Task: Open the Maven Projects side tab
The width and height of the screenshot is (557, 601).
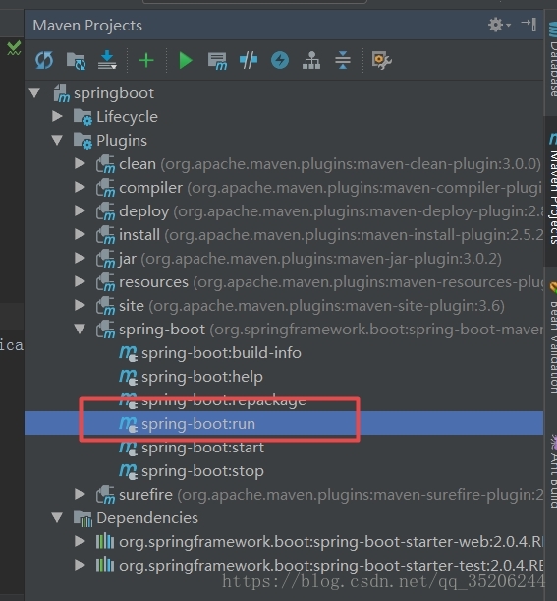Action: coord(552,191)
